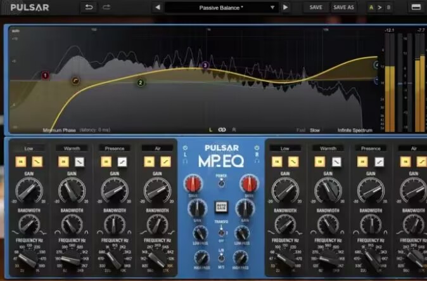Click the right red DRIVE knob
This screenshot has height=281, width=427.
click(249, 183)
